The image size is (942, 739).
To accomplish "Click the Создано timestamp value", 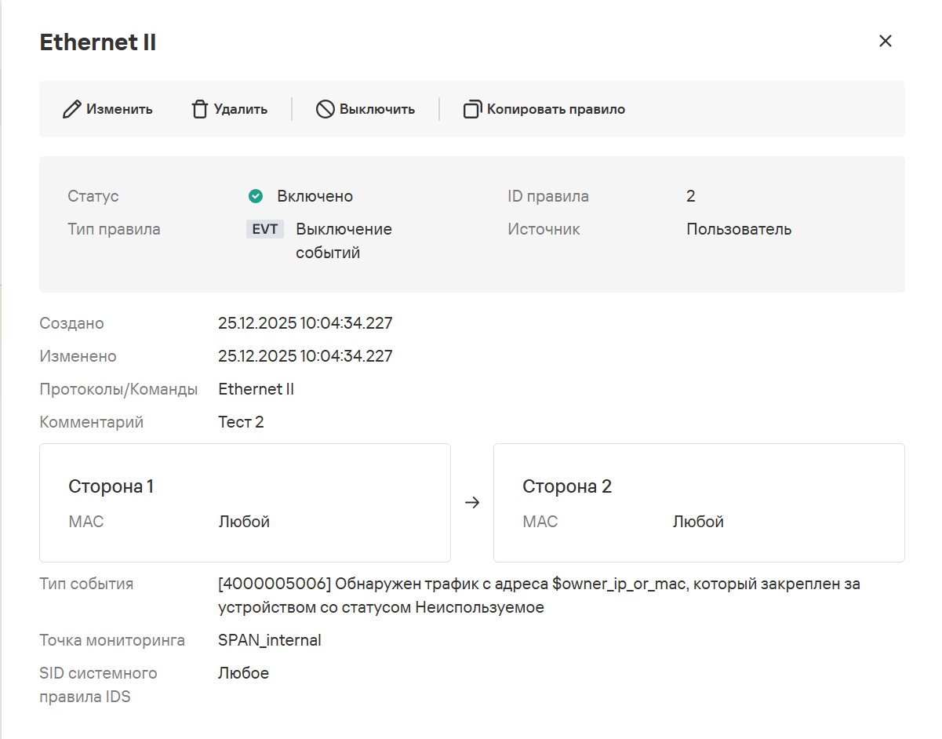I will (x=305, y=323).
